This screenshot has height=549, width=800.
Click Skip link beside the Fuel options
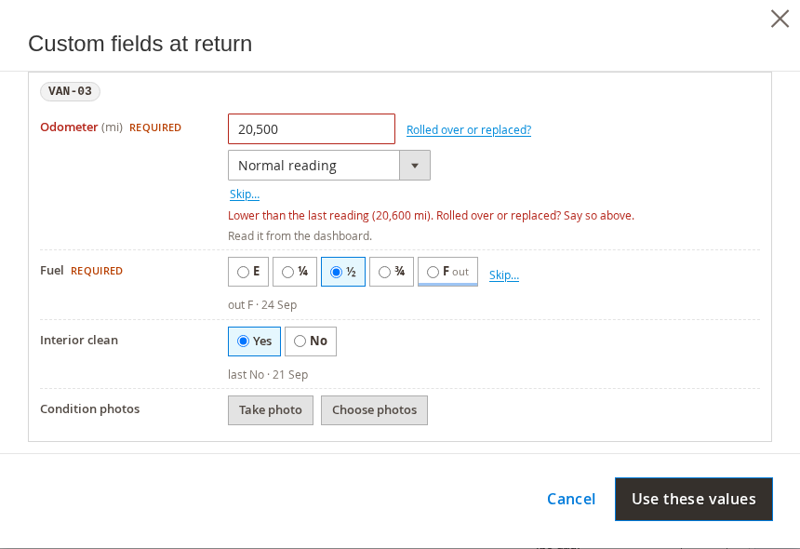click(x=504, y=275)
